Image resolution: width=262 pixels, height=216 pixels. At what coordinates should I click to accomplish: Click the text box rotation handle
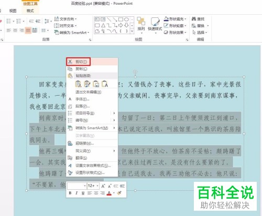(135, 71)
